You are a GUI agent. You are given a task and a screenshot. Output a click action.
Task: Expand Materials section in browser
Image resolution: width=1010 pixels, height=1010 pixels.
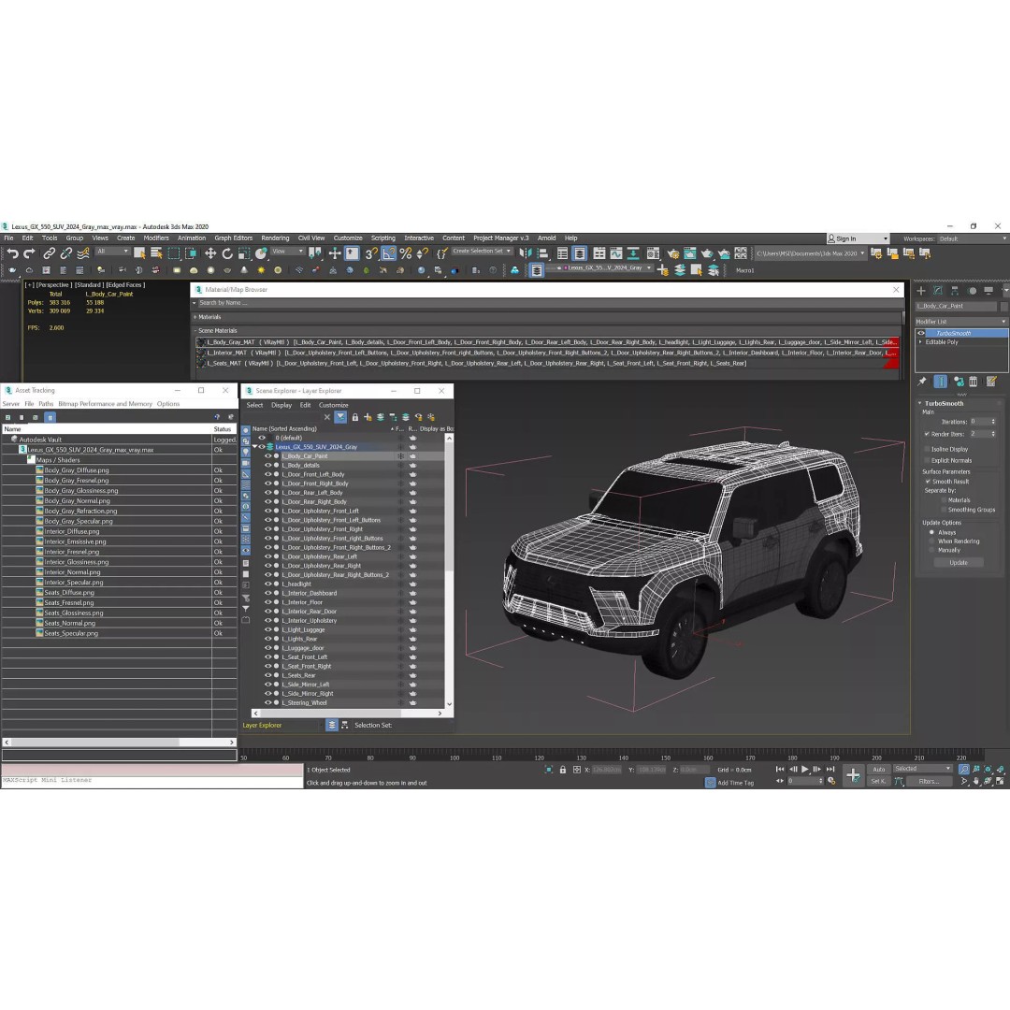195,317
